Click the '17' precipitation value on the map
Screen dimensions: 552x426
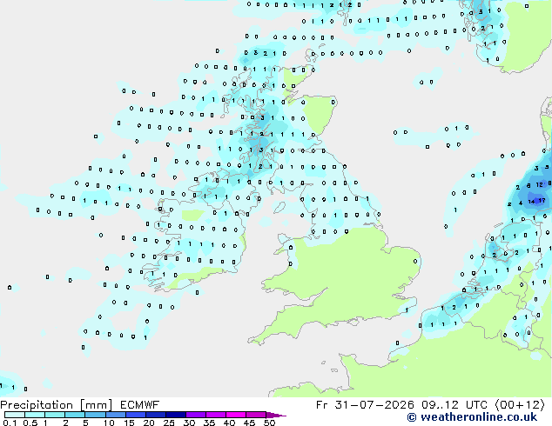click(542, 201)
